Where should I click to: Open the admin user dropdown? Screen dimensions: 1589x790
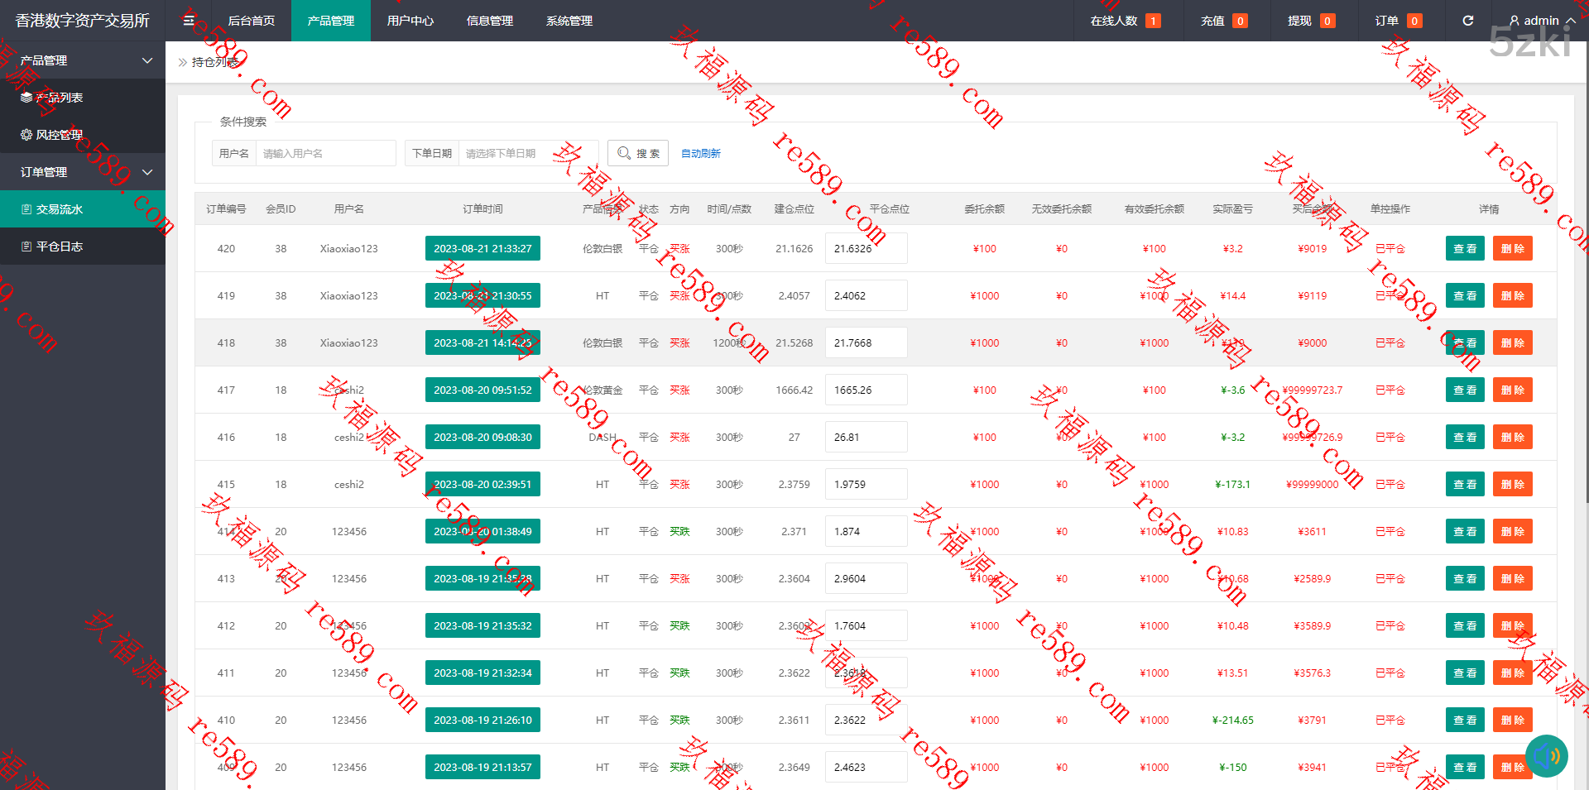(1541, 21)
